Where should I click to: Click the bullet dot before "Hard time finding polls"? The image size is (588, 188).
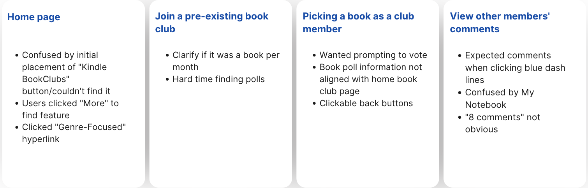167,80
